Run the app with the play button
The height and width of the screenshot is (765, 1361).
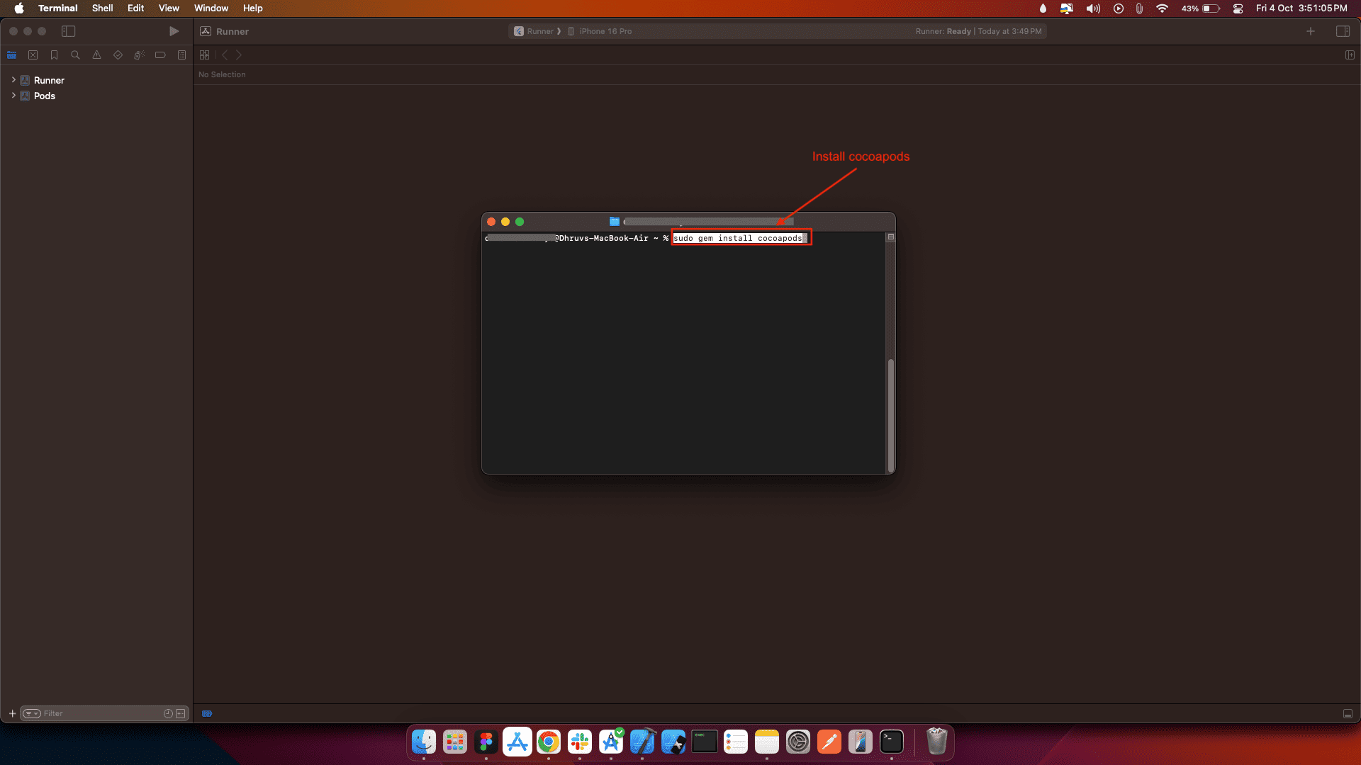[x=174, y=31]
